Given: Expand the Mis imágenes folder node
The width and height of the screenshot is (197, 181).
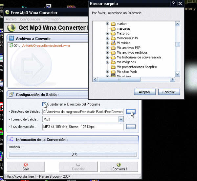Looking at the screenshot, I should pyautogui.click(x=108, y=62).
